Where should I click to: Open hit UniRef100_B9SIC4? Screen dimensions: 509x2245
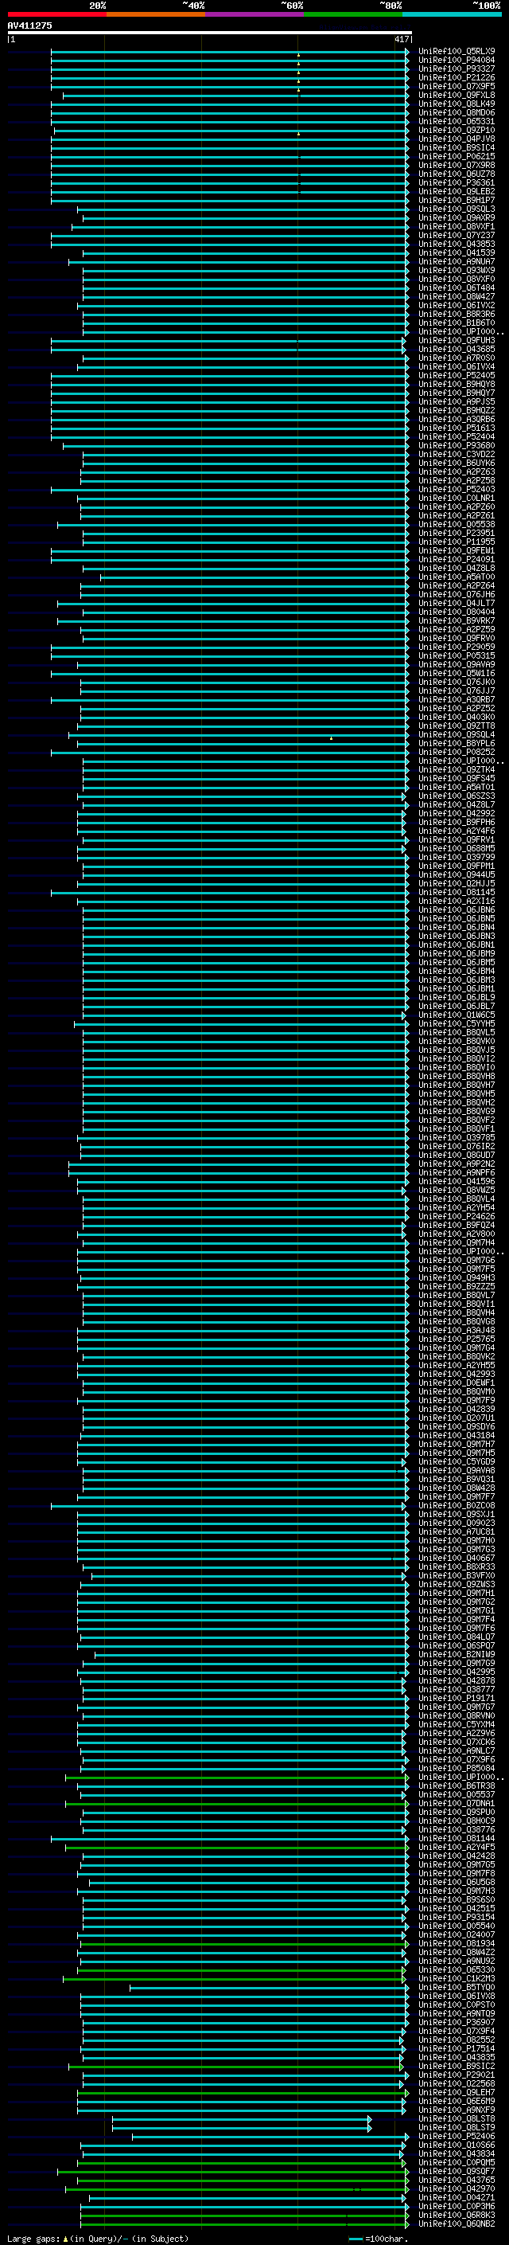[457, 148]
